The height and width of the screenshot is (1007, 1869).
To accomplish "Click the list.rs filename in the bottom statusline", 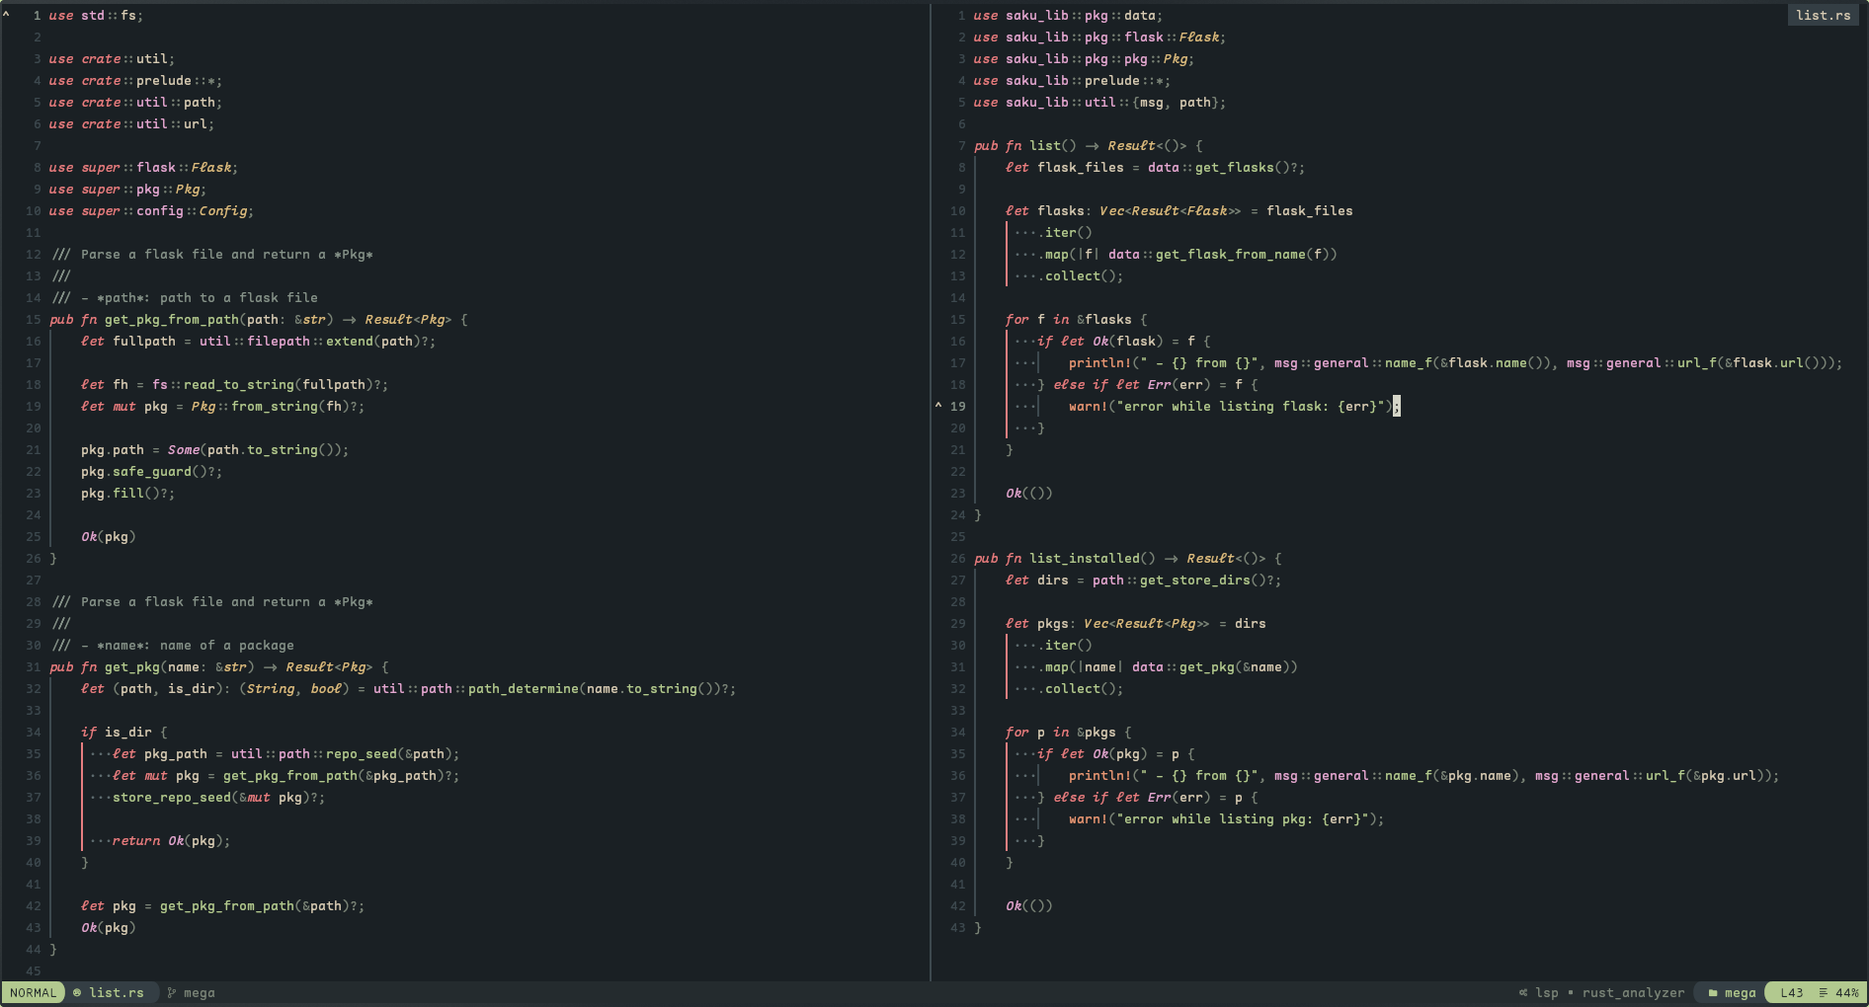I will click(117, 992).
